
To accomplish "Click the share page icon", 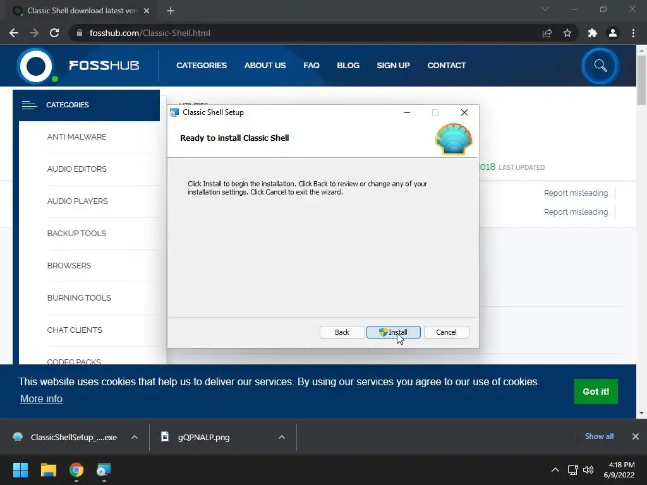I will (x=547, y=33).
